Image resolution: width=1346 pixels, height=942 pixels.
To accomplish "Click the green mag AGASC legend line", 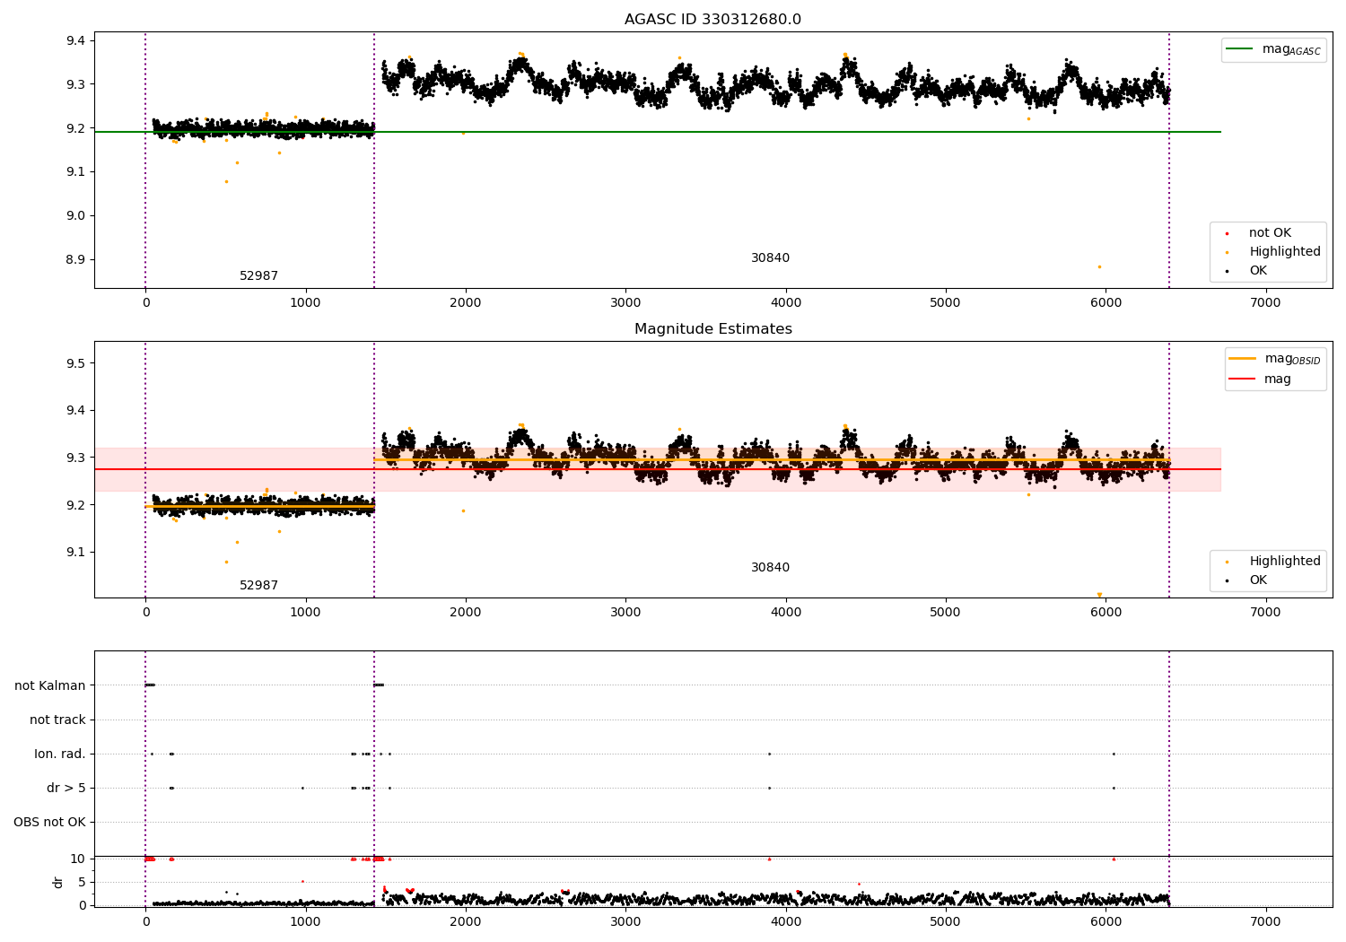I will (x=1239, y=49).
